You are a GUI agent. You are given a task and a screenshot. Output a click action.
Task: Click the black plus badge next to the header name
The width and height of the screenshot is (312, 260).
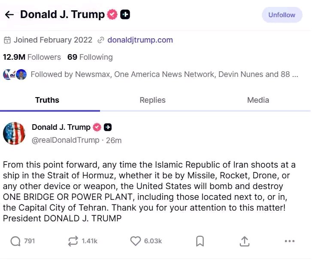point(125,15)
